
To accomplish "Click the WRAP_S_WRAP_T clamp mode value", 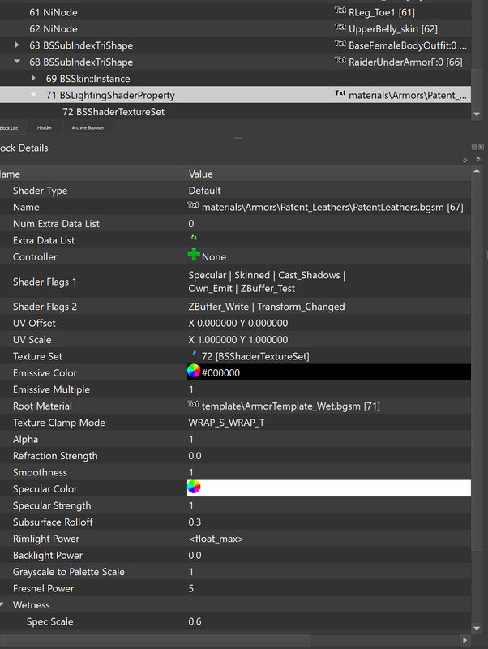I will tap(227, 423).
